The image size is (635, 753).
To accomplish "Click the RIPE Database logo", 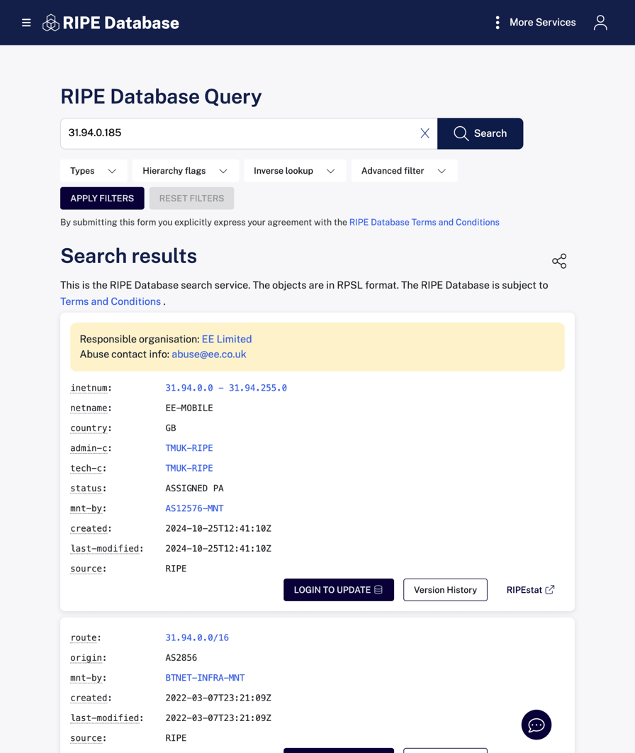I will [111, 23].
